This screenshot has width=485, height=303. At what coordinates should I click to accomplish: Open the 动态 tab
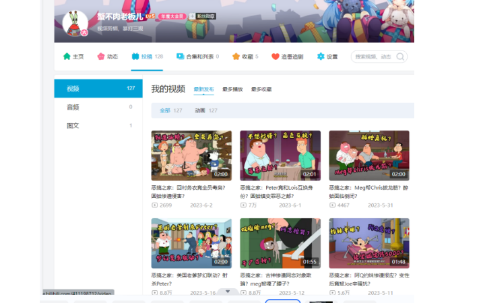pos(108,57)
